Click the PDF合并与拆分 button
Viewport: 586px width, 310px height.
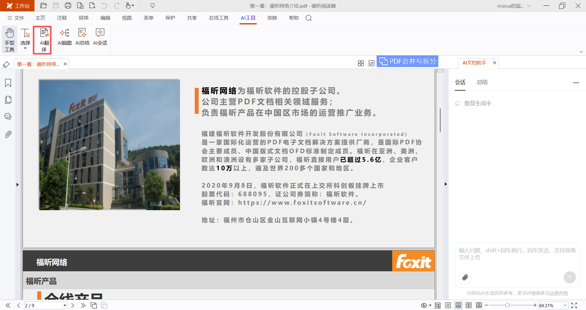(407, 61)
